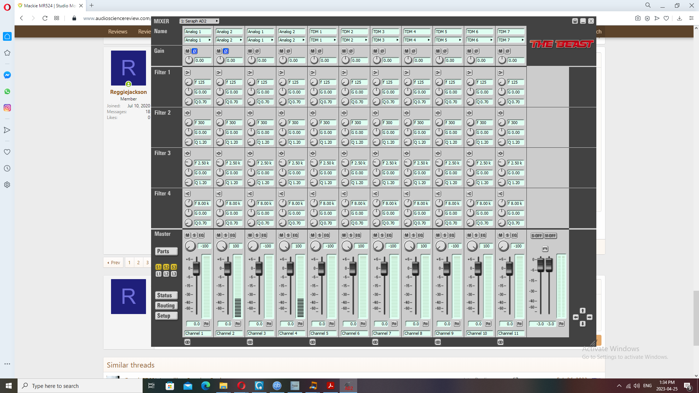Mute the Analog 1 gain input
Image resolution: width=699 pixels, height=393 pixels.
point(187,51)
